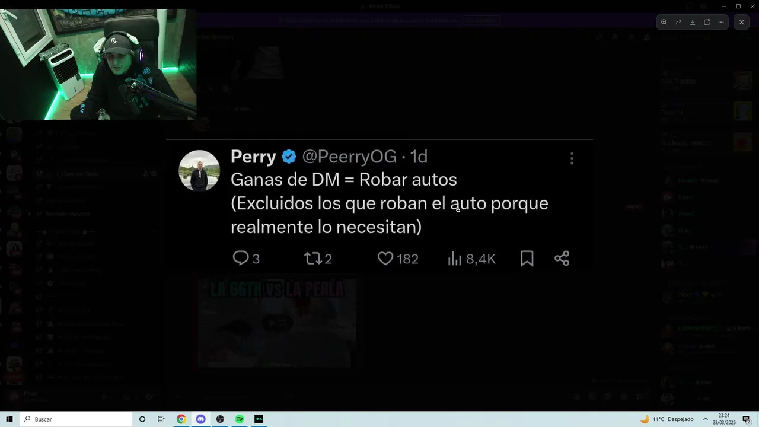Open Discord from the taskbar
The height and width of the screenshot is (427, 759).
[x=200, y=419]
